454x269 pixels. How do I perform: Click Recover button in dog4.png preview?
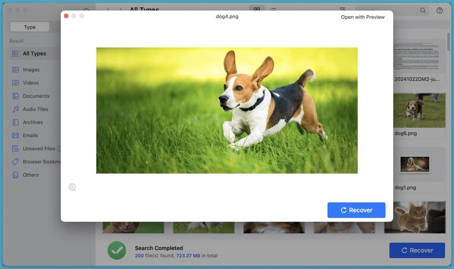(x=356, y=210)
